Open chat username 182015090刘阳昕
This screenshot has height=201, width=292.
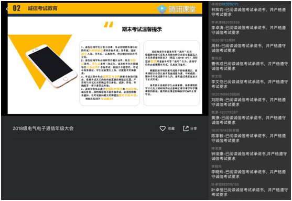[225, 94]
